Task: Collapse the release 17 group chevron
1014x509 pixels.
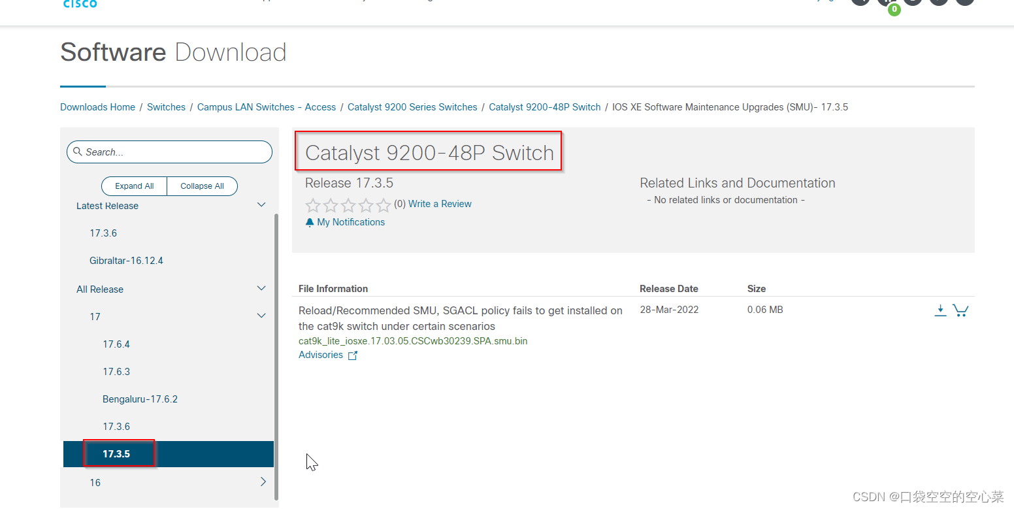Action: 261,316
